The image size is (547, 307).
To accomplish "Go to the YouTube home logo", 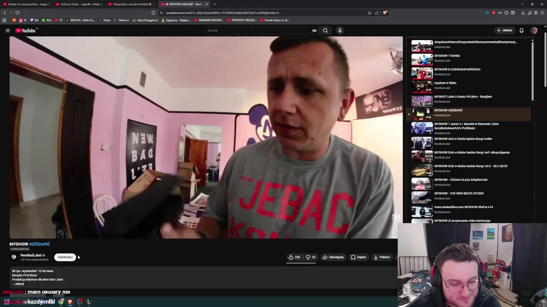I will point(26,30).
